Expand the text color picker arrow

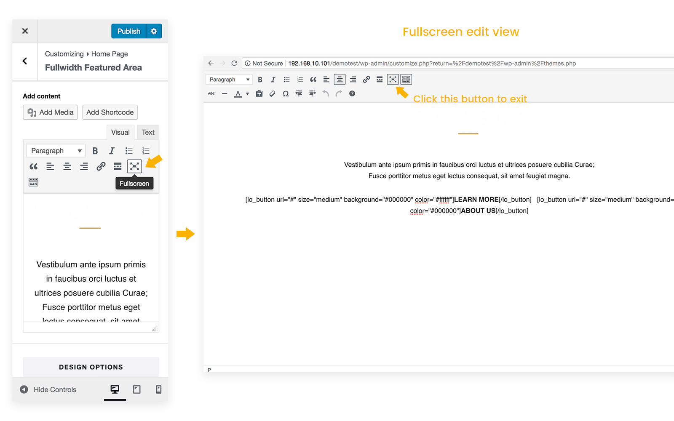click(248, 93)
